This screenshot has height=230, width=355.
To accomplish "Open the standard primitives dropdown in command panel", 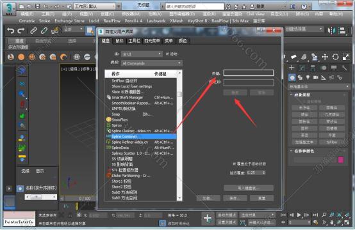I will click(318, 86).
